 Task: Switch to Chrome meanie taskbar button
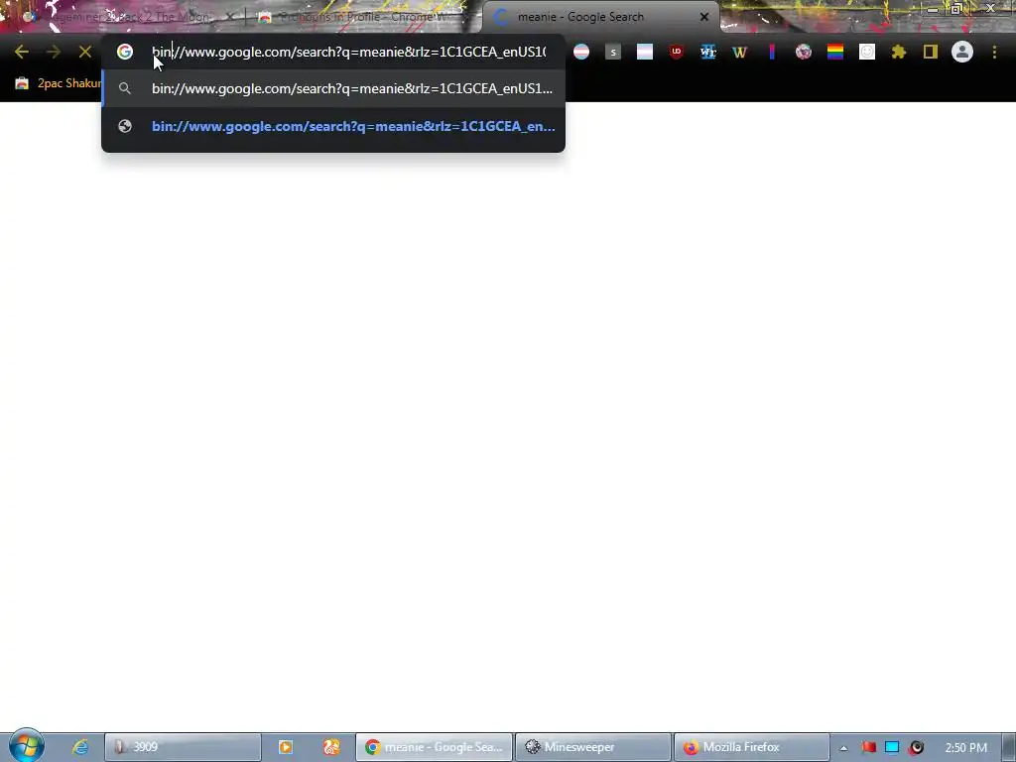(x=435, y=747)
